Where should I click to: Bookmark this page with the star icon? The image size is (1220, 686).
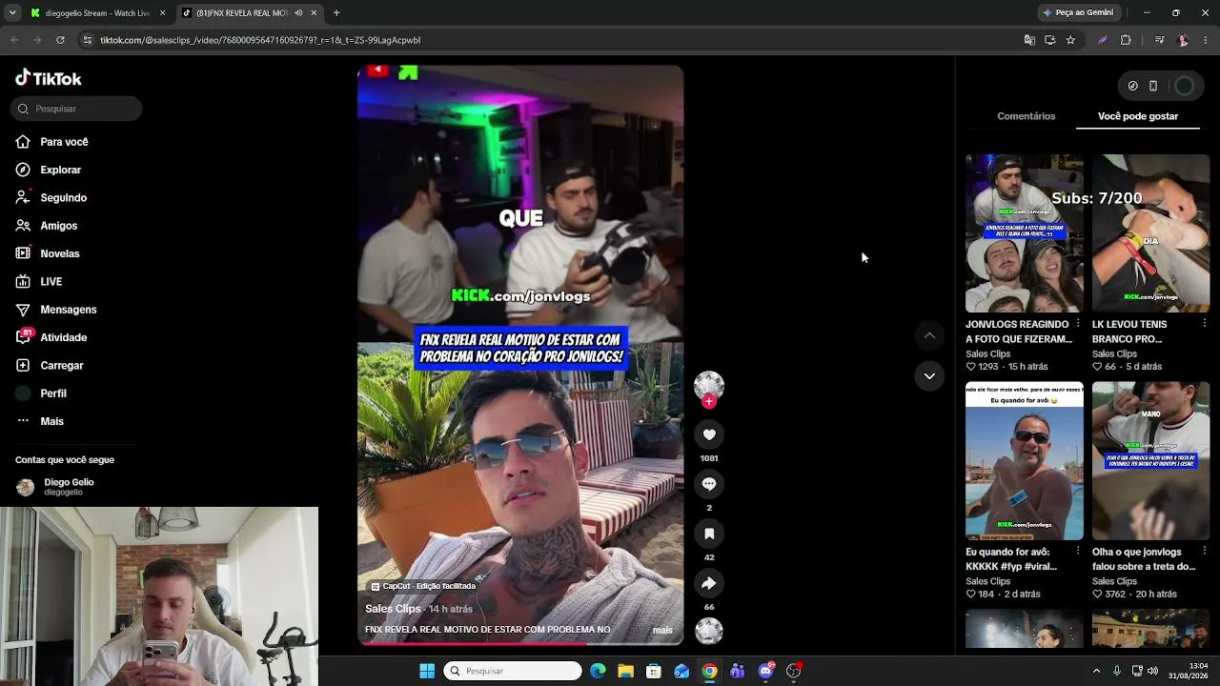click(x=1070, y=40)
